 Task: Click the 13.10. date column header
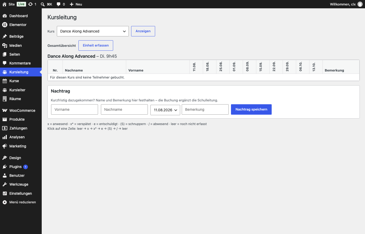tap(316, 67)
